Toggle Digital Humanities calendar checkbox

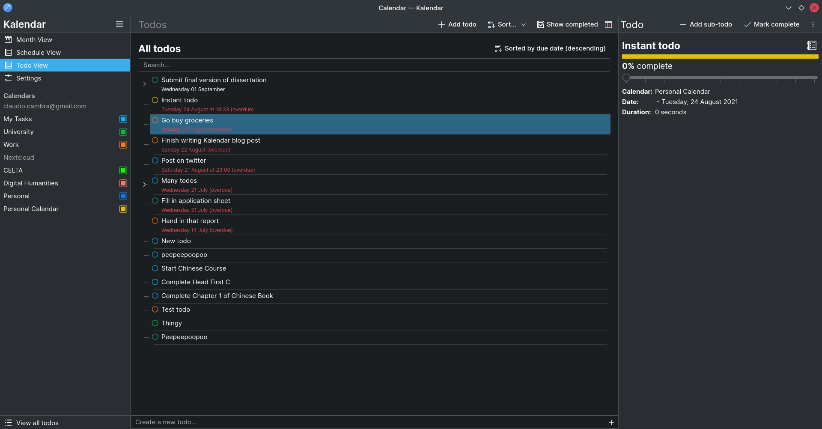pos(123,183)
